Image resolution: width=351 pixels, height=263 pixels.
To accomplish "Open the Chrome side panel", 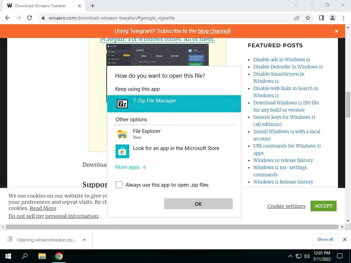I will (322, 18).
